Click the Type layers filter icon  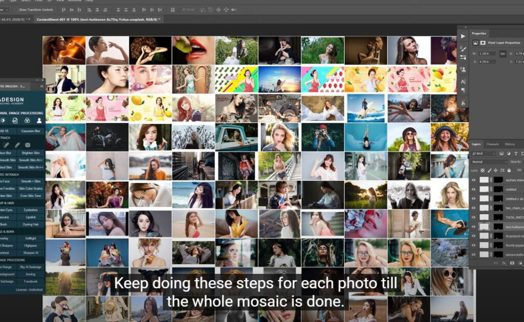516,153
